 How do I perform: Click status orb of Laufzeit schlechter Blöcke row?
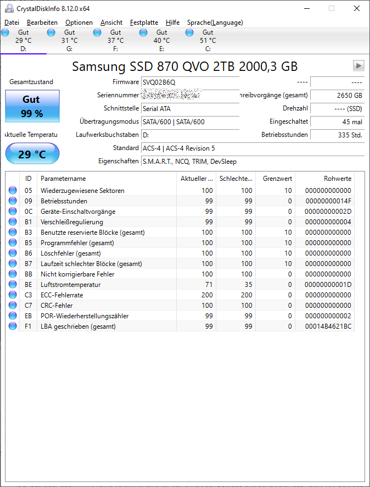pyautogui.click(x=13, y=264)
